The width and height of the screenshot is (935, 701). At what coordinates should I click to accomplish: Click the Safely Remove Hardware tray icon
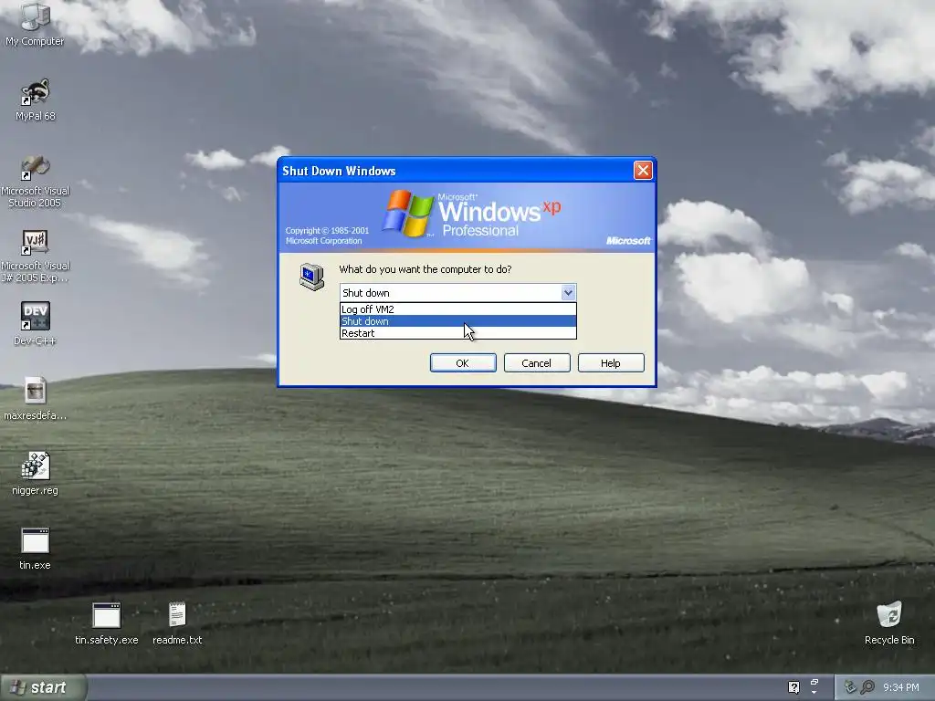850,687
